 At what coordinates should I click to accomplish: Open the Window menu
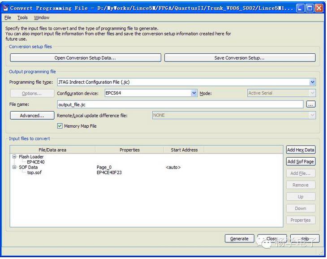(42, 18)
